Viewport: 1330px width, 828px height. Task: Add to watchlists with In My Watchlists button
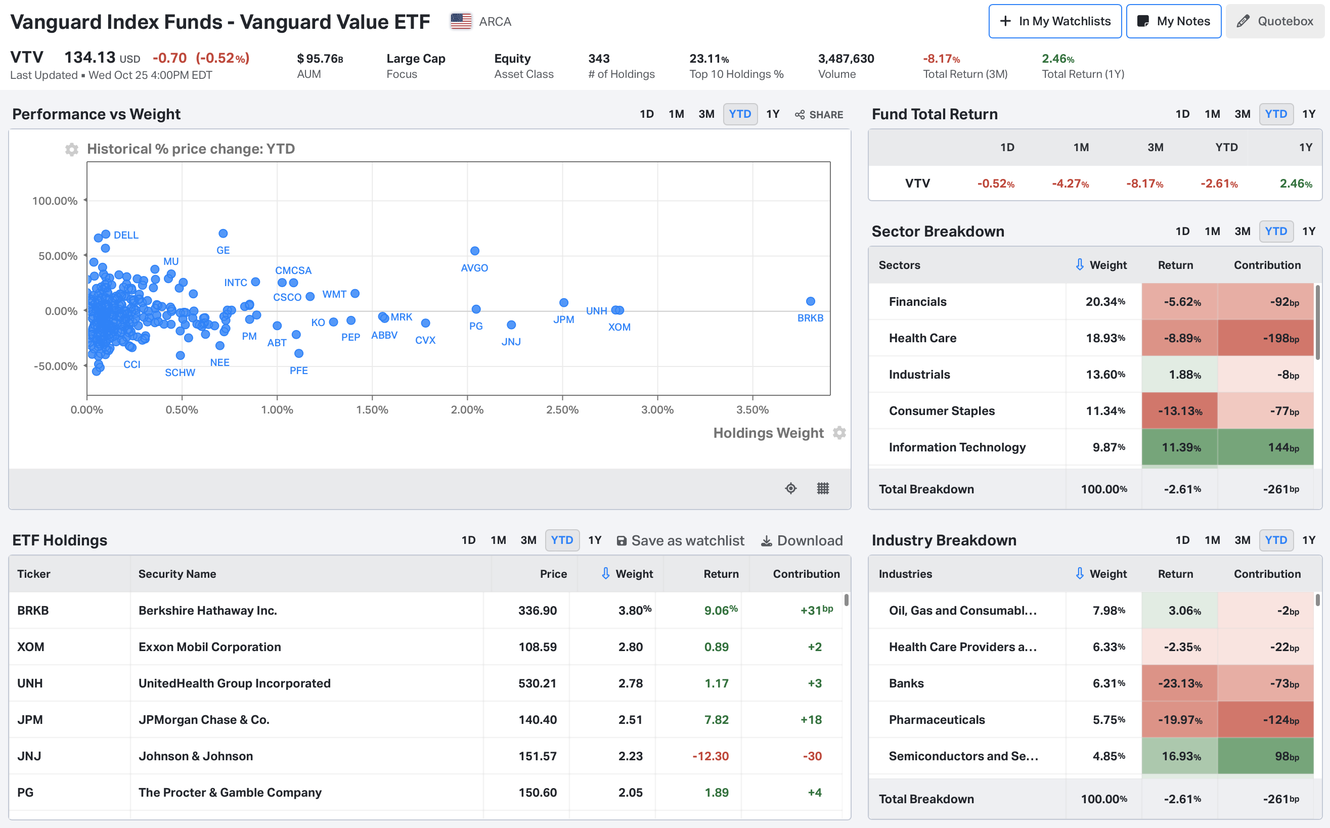[x=1055, y=21]
